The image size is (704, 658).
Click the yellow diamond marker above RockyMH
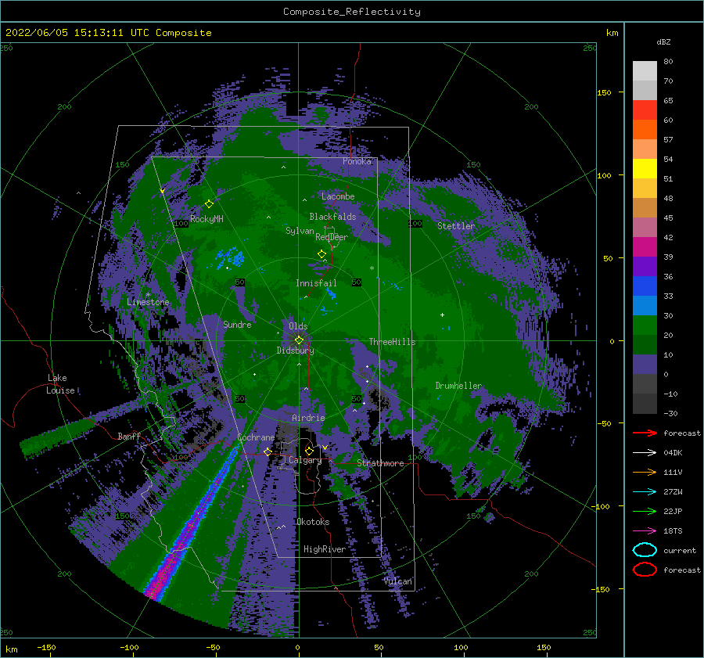pyautogui.click(x=209, y=204)
